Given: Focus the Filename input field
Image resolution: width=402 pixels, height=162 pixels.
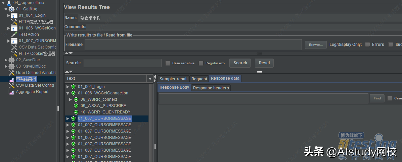Looking at the screenshot, I should (193, 45).
